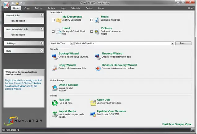The image size is (197, 134).
Task: Open the Help menu at top right
Action: tap(191, 8)
